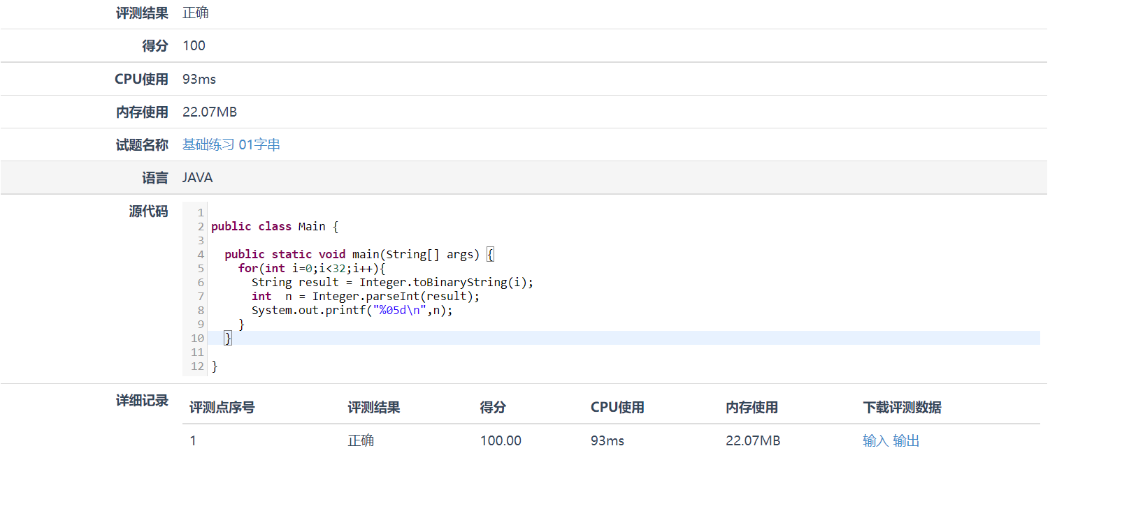Screen dimensions: 1122x520
Task: Click the CPU使用 column header in details table
Action: 617,407
